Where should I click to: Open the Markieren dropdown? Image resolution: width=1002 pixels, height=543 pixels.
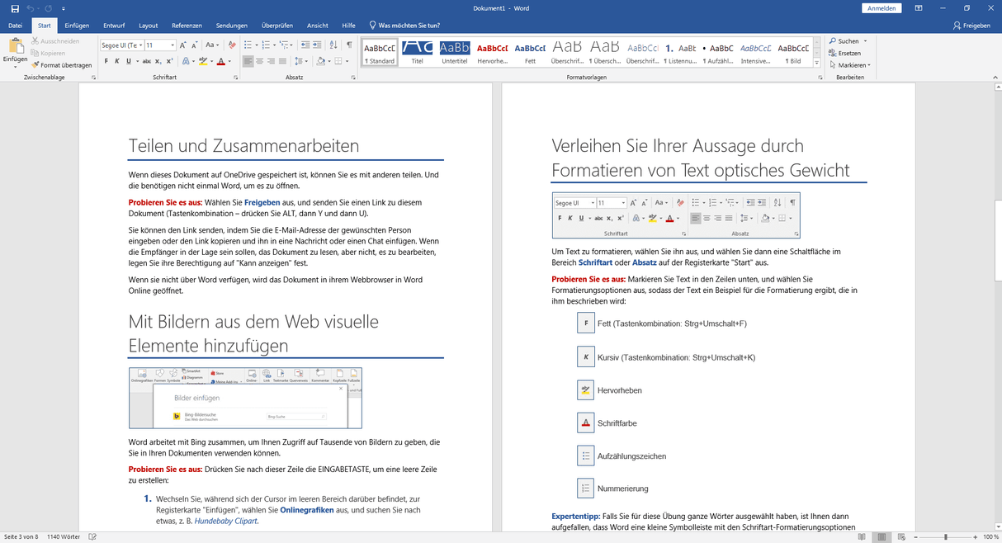point(851,64)
